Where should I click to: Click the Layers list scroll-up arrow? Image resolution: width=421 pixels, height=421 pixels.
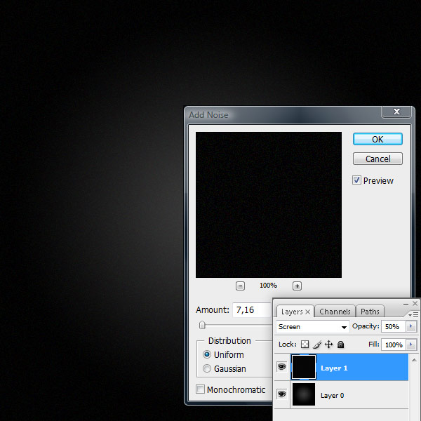tap(414, 360)
